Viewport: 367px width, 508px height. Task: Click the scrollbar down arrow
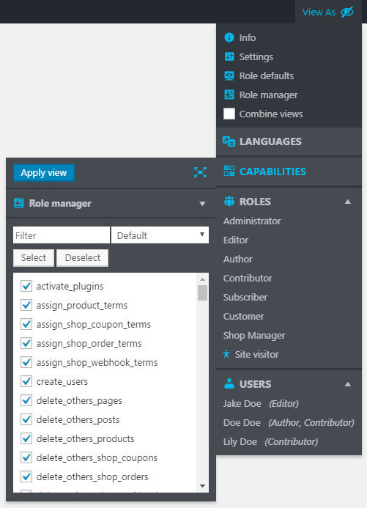[203, 486]
